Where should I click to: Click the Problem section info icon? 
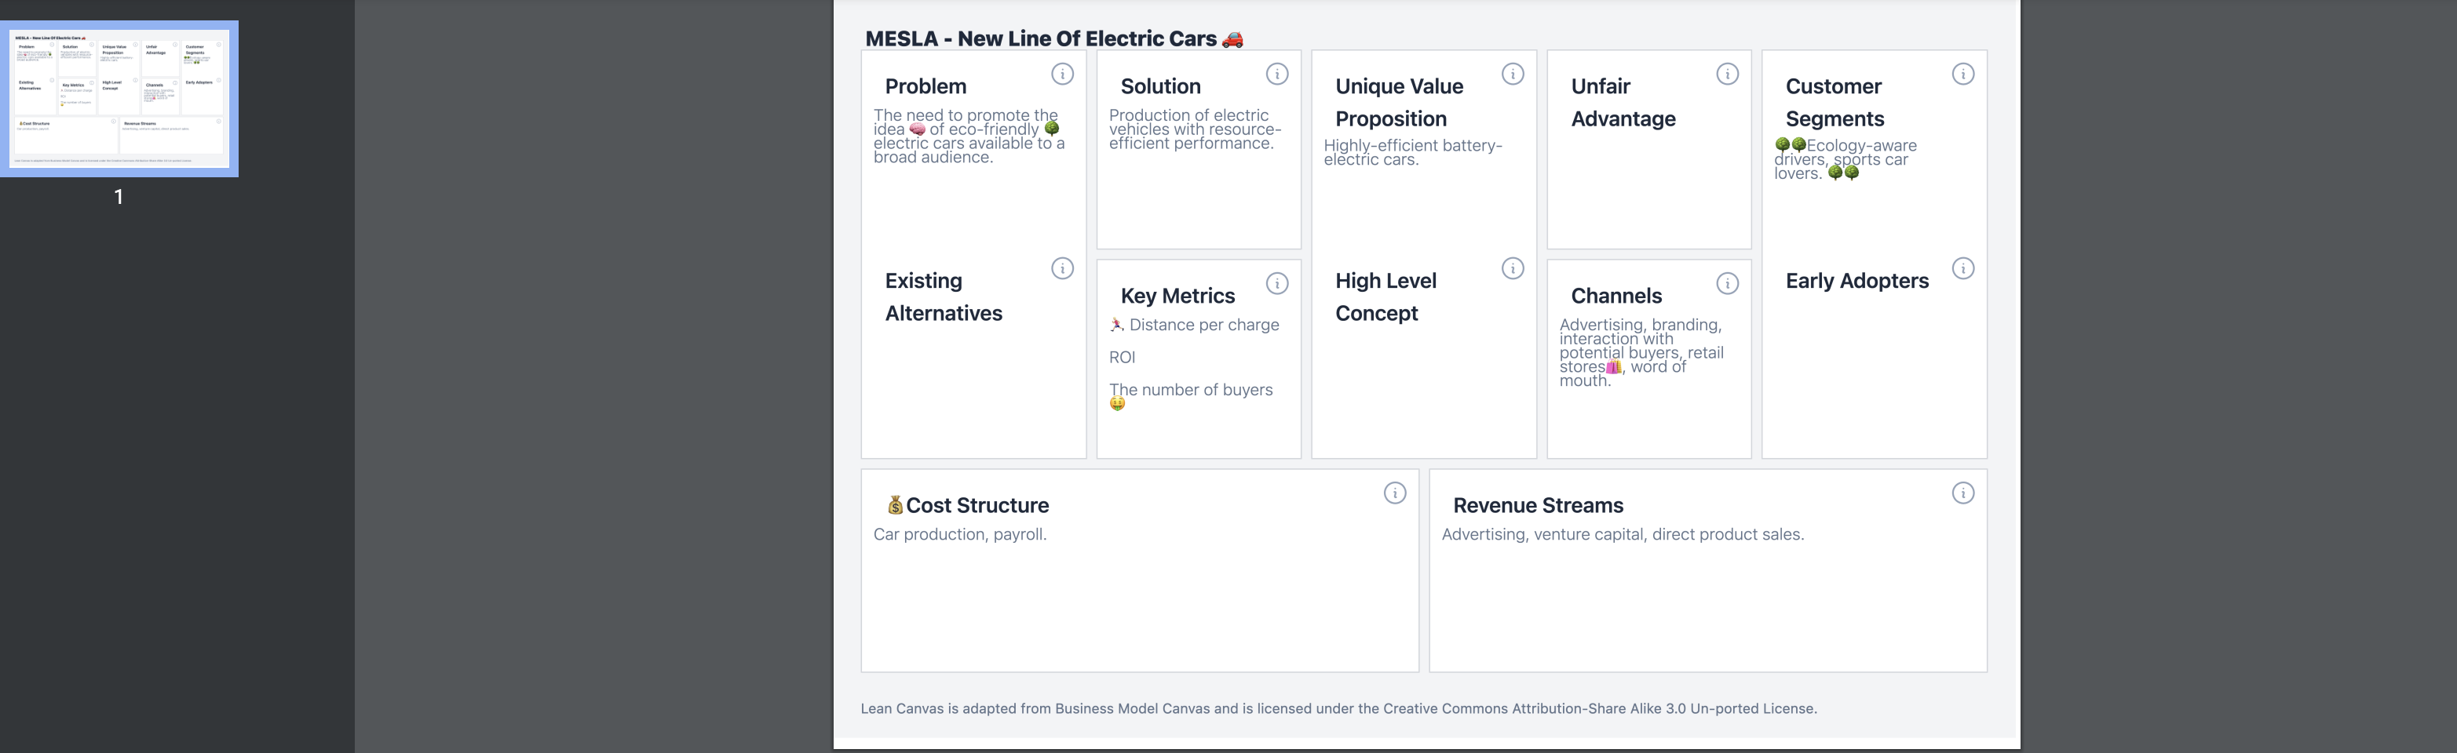[x=1061, y=75]
